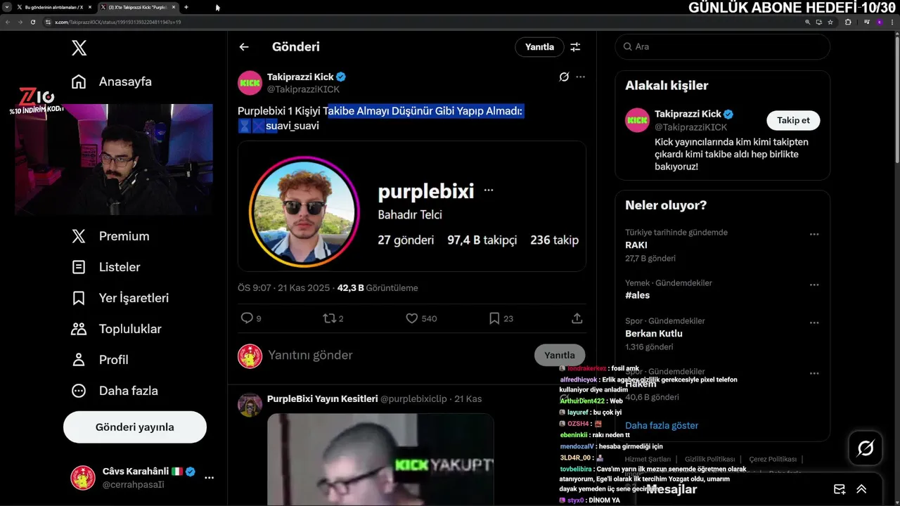Viewport: 900px width, 506px height.
Task: Open the Gizlilik Politikası footer link
Action: point(710,459)
